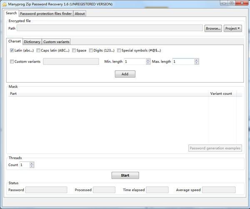Click the Threads Count field
250x209 pixels.
pyautogui.click(x=25, y=165)
